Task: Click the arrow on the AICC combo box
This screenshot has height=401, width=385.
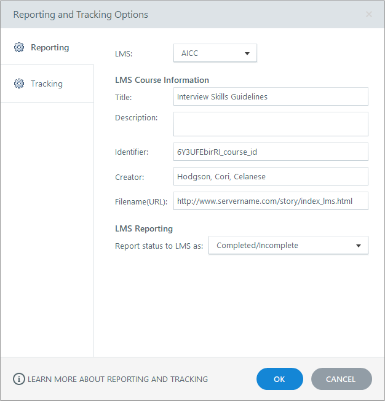Action: pos(247,53)
